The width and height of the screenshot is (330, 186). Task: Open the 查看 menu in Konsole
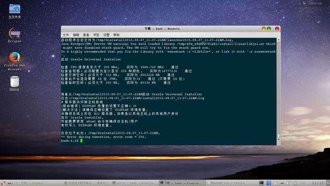click(86, 35)
